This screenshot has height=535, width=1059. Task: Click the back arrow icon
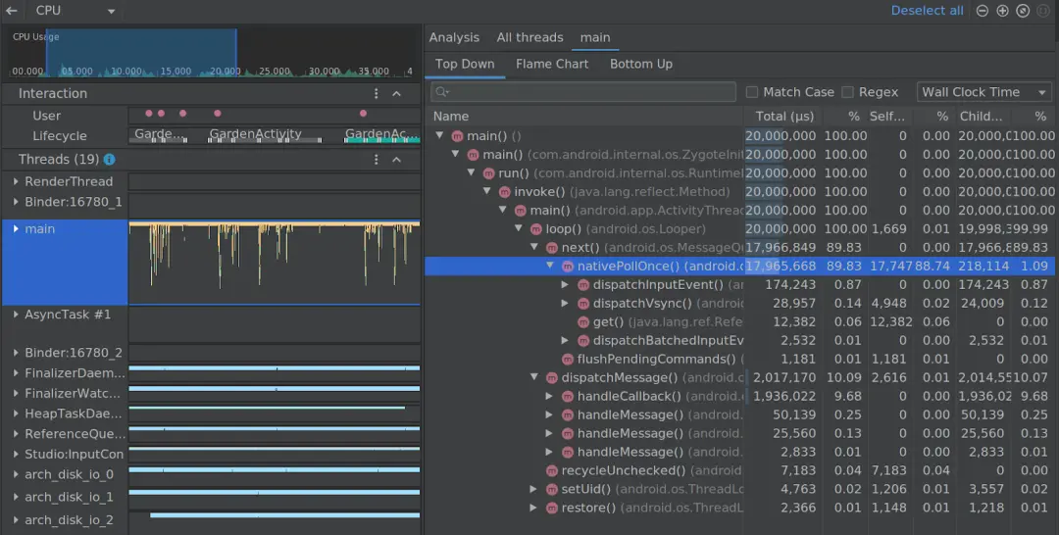coord(12,11)
